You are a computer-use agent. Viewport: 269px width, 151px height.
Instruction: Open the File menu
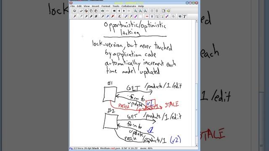73,6
